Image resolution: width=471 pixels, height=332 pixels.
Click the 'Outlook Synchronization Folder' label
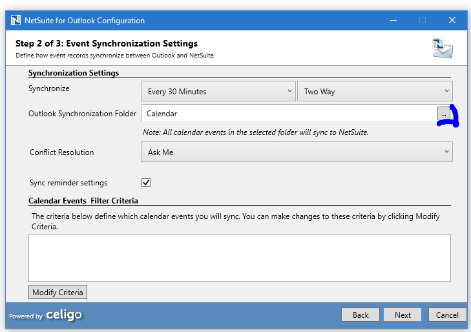[82, 114]
